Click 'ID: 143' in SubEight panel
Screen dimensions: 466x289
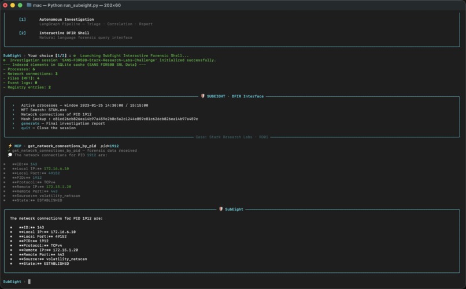coord(31,227)
